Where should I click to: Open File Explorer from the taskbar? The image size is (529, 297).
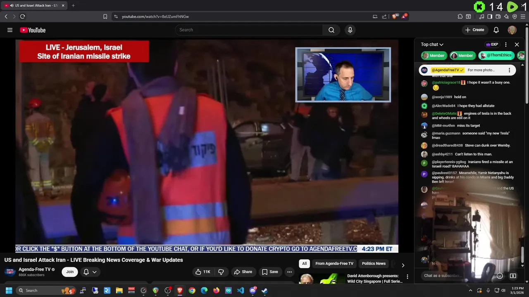point(119,290)
